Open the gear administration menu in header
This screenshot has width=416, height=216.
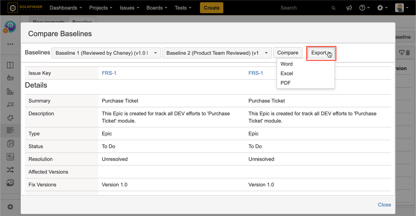click(382, 8)
